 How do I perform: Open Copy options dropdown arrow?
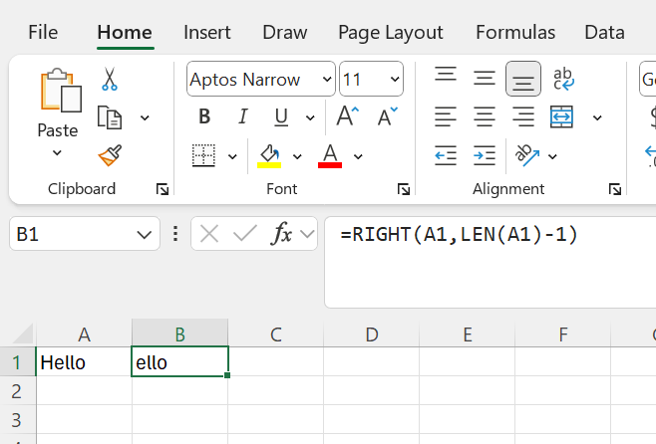tap(145, 117)
